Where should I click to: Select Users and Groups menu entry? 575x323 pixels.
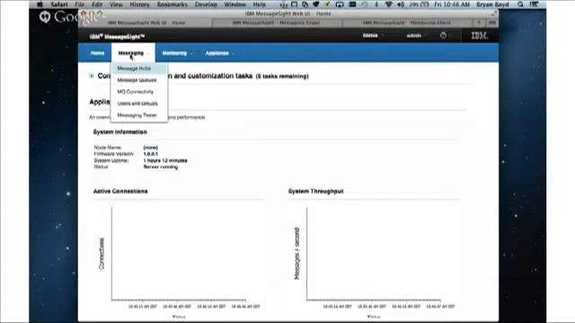[x=139, y=104]
